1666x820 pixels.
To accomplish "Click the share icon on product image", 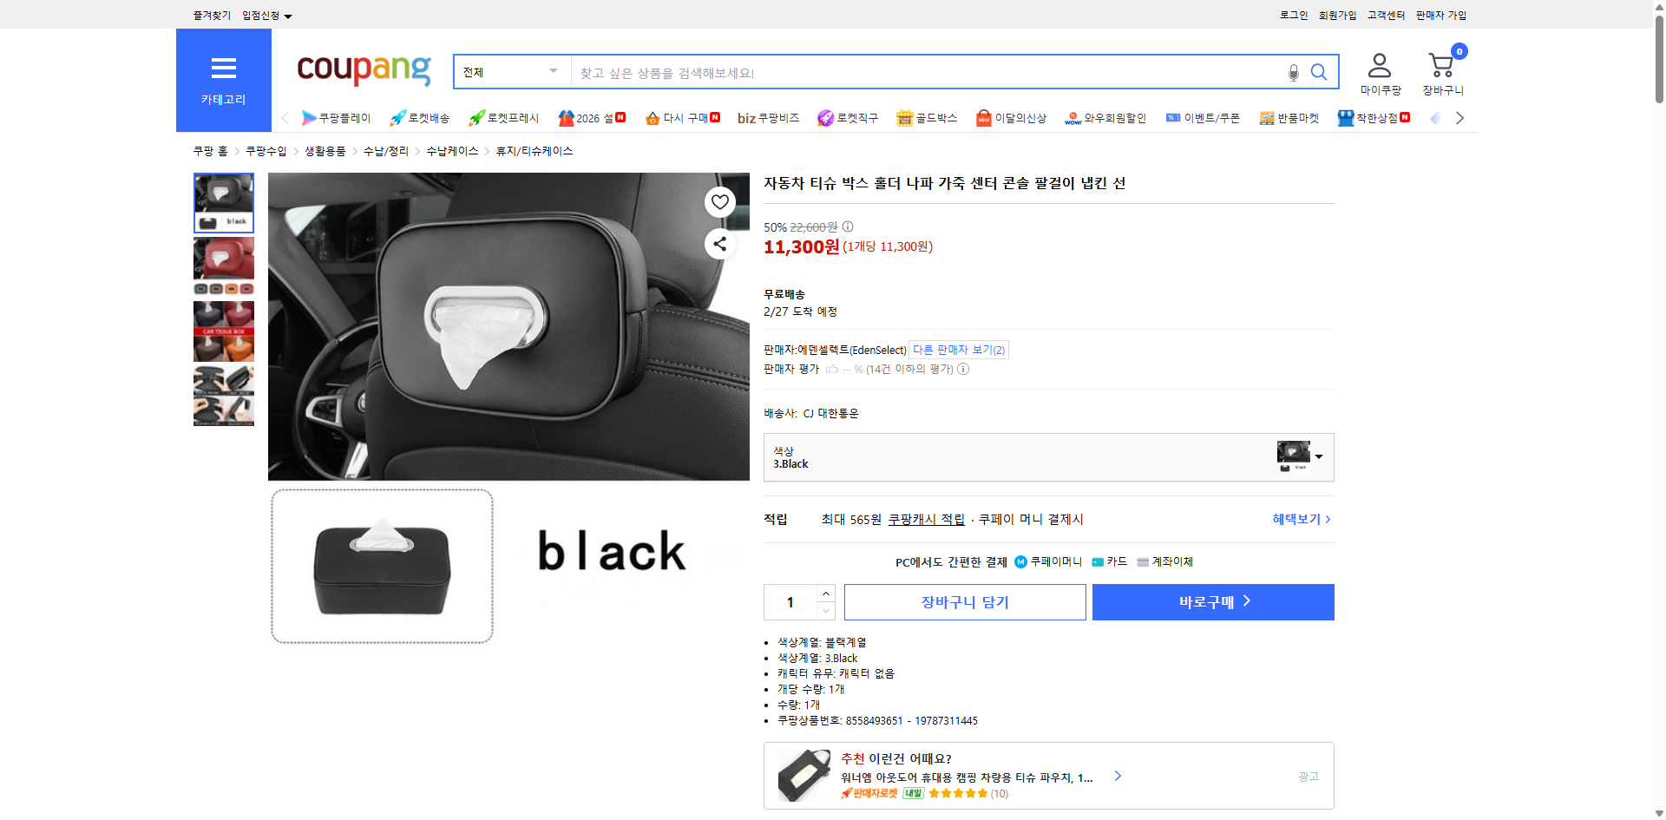I will [719, 244].
